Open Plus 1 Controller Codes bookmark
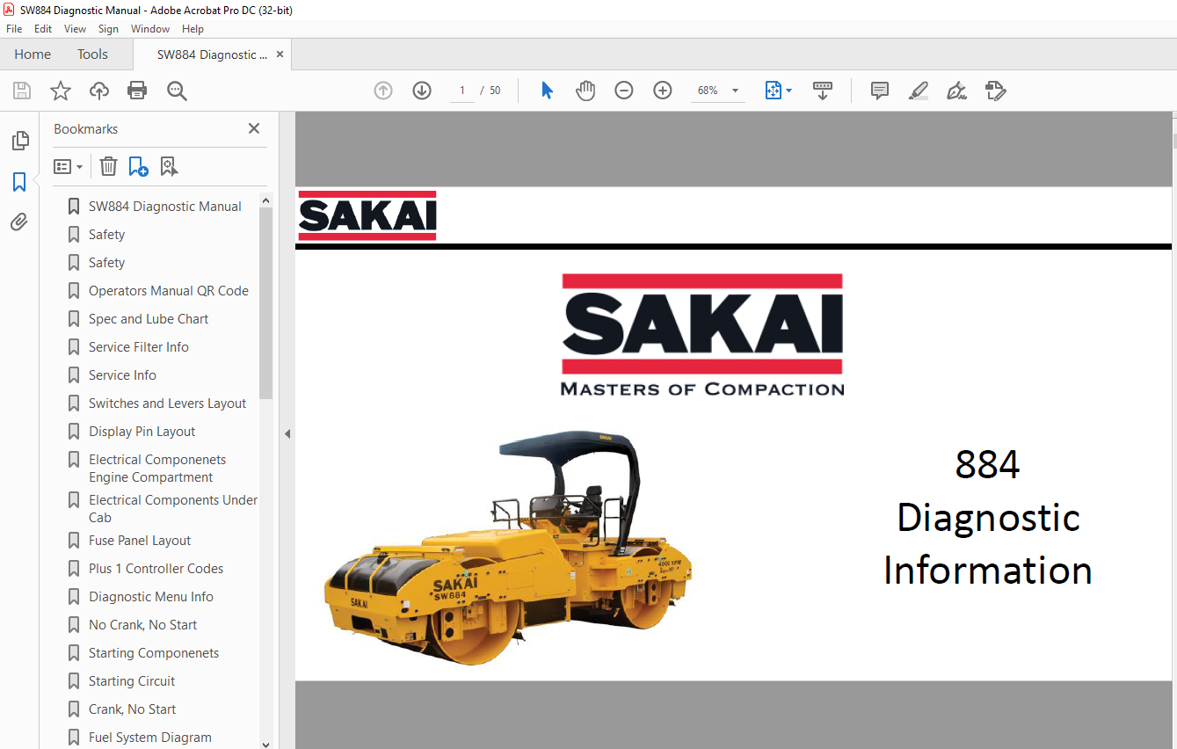 coord(156,569)
